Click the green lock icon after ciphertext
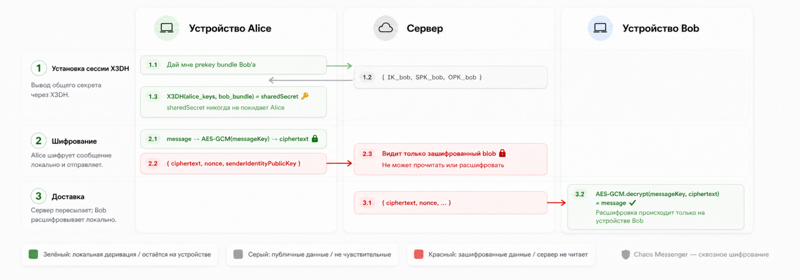Screen dimensions: 800x280 [315, 139]
